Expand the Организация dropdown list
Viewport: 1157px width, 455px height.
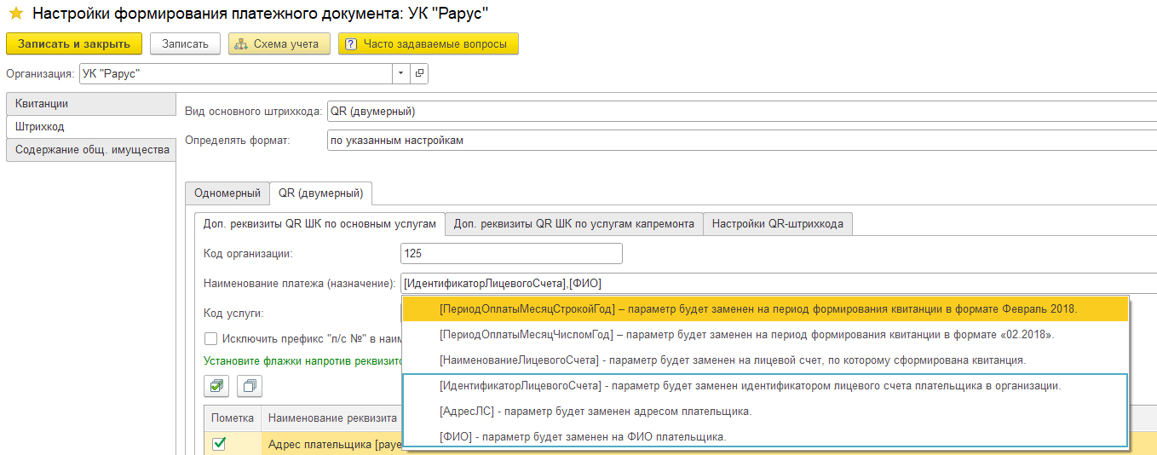coord(401,74)
